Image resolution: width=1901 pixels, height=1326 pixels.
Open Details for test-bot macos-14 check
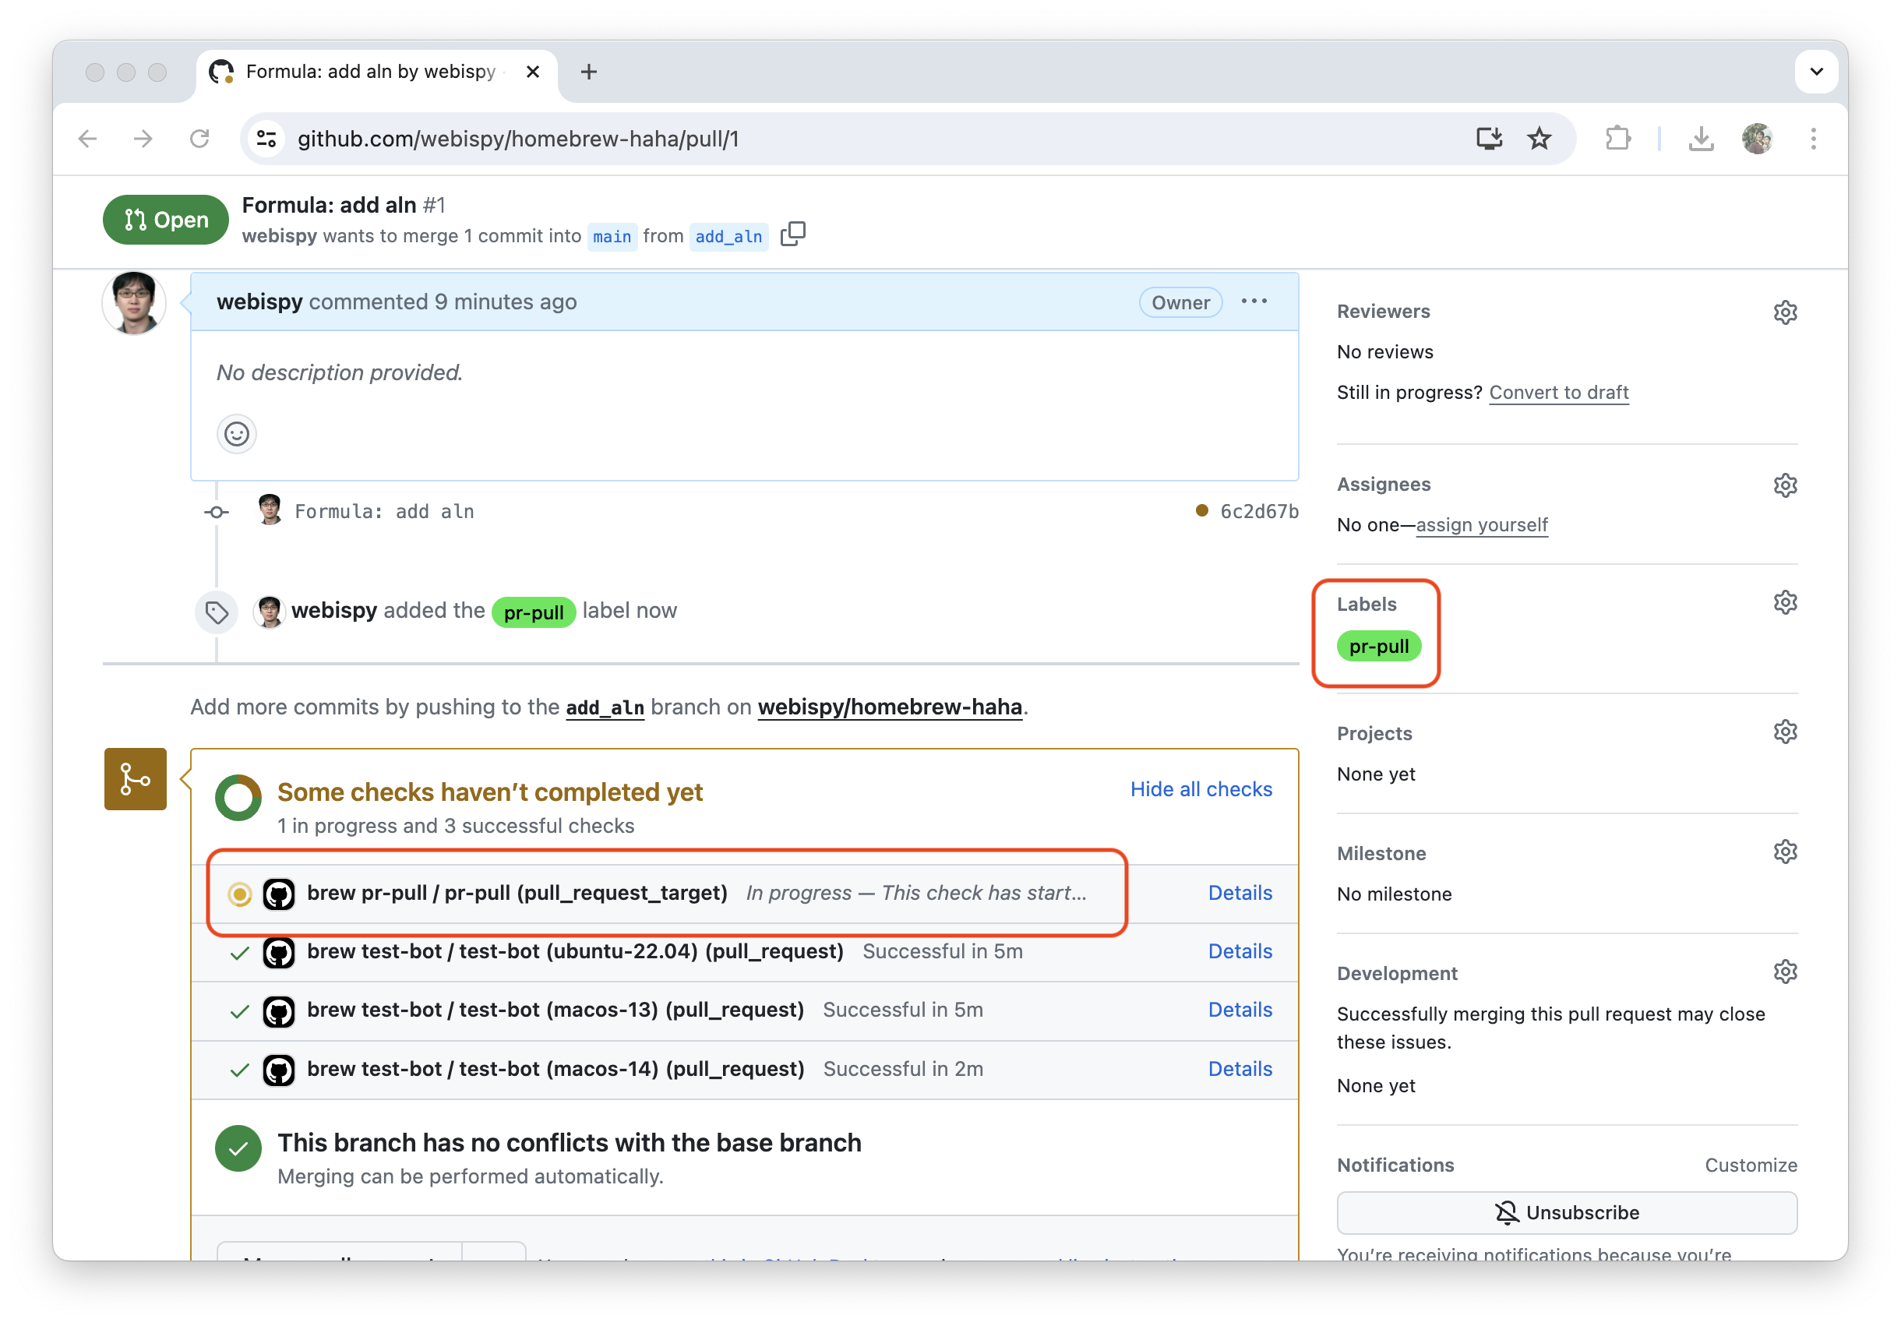coord(1240,1069)
